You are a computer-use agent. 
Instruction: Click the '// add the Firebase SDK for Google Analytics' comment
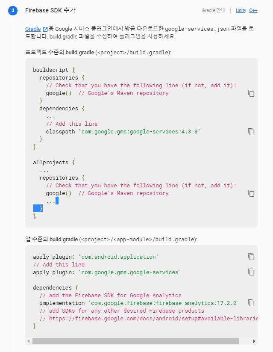[111, 296]
